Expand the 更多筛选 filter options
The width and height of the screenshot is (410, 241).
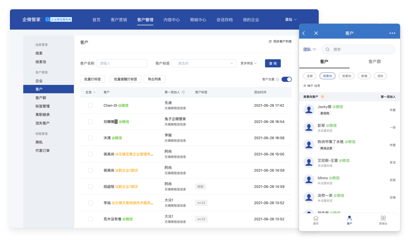pos(248,63)
